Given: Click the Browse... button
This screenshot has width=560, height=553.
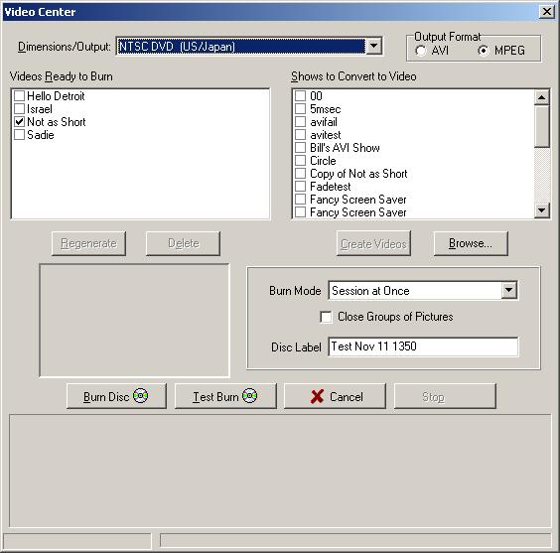Looking at the screenshot, I should point(471,243).
